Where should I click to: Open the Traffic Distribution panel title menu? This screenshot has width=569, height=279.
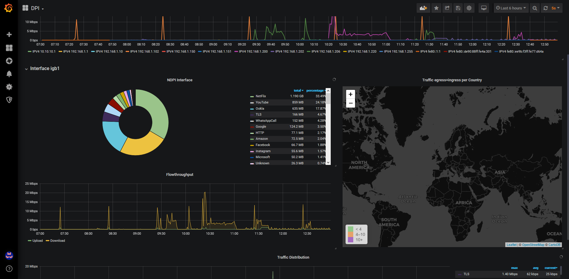[x=293, y=257]
